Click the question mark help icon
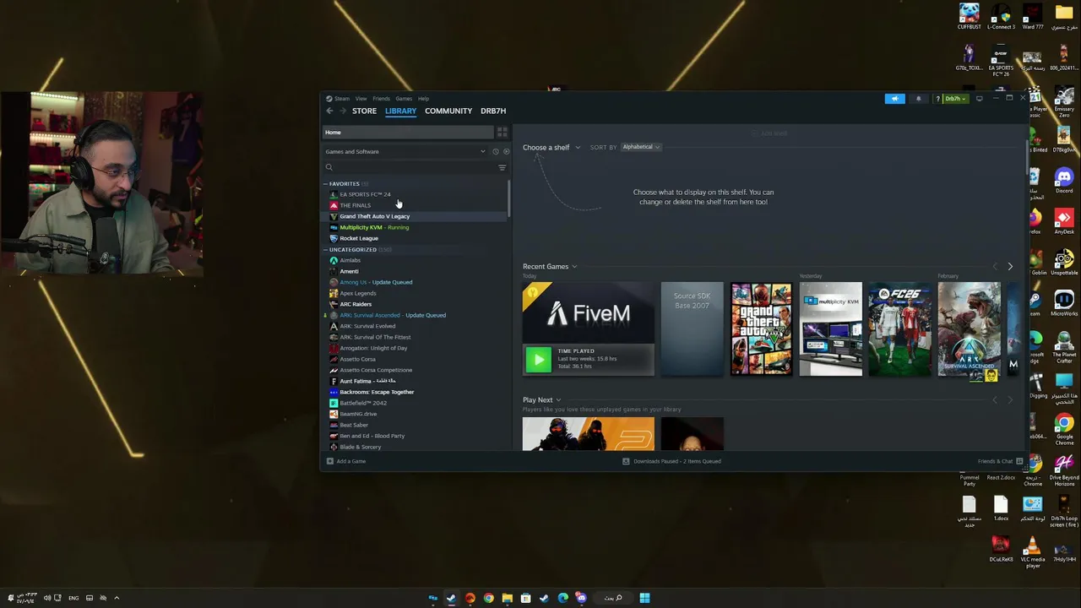Viewport: 1081px width, 608px height. [x=937, y=99]
